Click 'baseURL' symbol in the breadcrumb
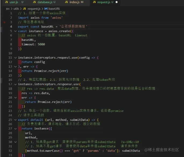 [x=54, y=9]
